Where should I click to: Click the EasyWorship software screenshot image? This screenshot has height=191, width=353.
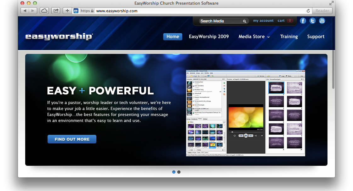click(x=246, y=113)
